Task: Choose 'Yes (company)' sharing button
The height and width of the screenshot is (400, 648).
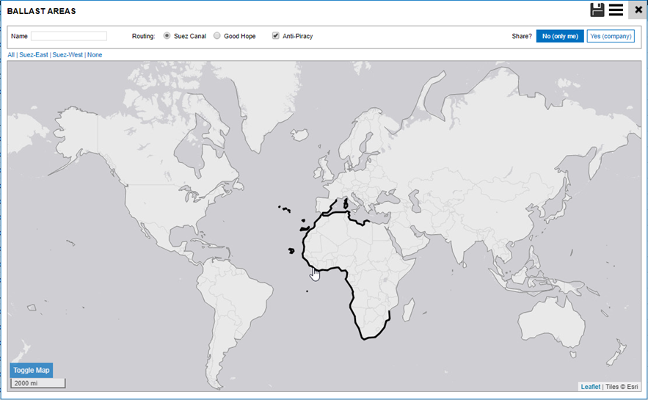Action: click(x=611, y=36)
